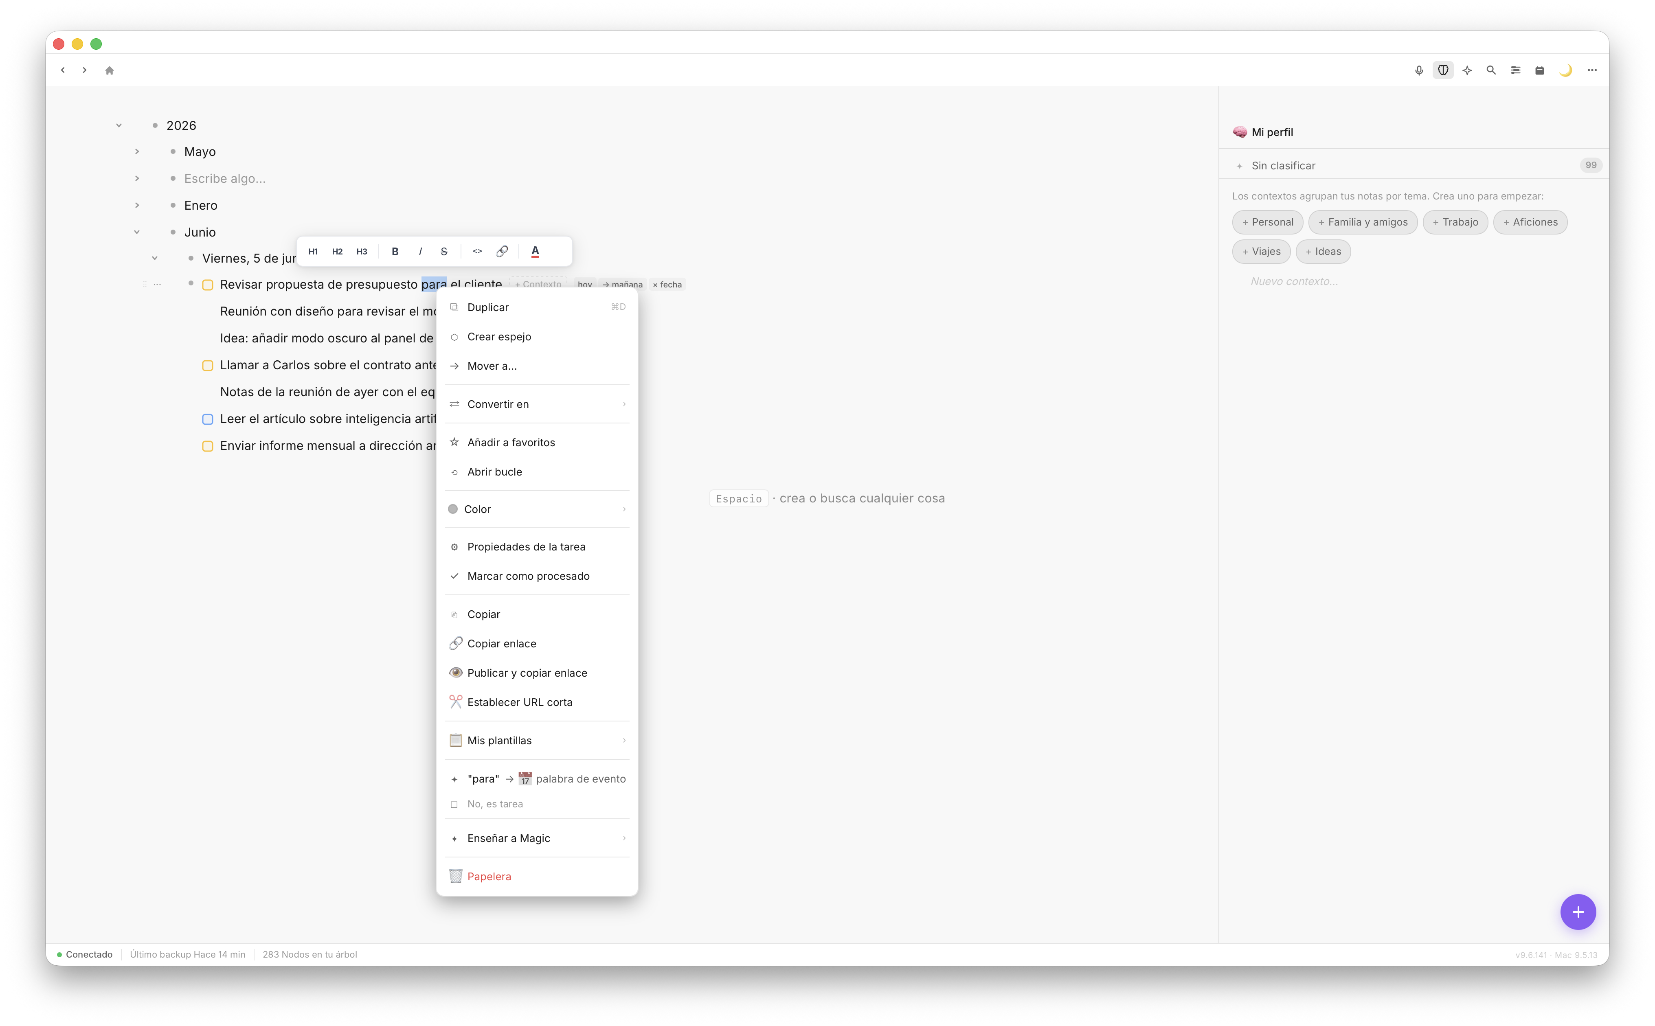Open the Enseñar a Magic submenu
The image size is (1655, 1026).
tap(537, 839)
